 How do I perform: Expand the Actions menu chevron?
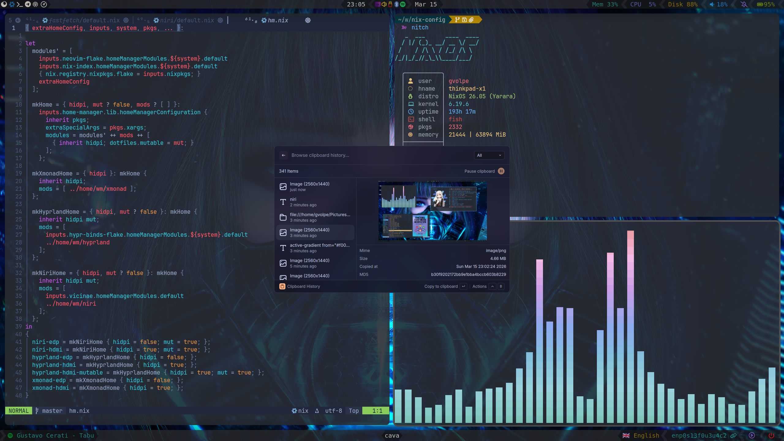[x=492, y=286]
